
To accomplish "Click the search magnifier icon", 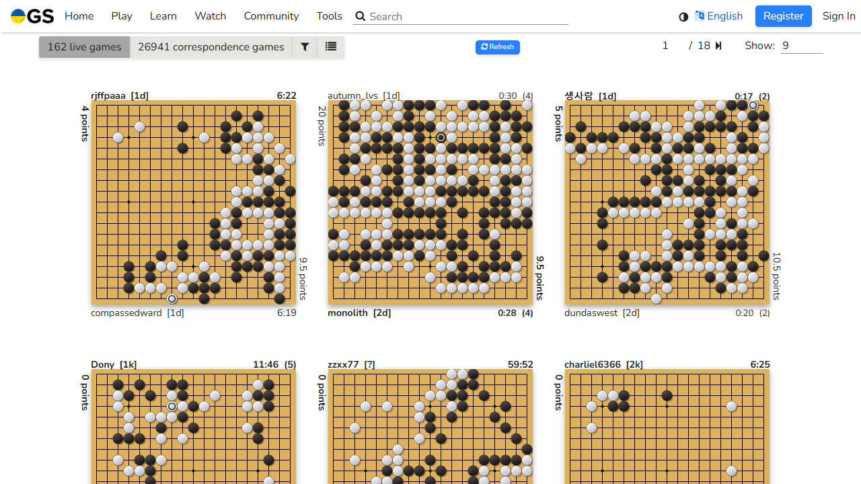I will [360, 16].
